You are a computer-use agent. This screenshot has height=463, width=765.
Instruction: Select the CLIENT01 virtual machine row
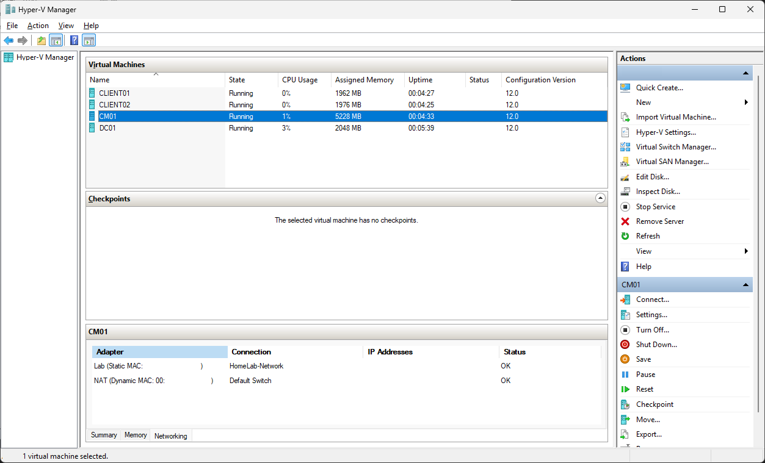click(347, 93)
